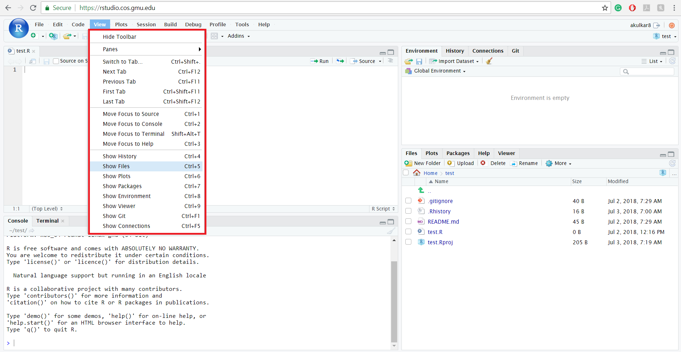
Task: Click the Grammarly extension icon
Action: (618, 8)
